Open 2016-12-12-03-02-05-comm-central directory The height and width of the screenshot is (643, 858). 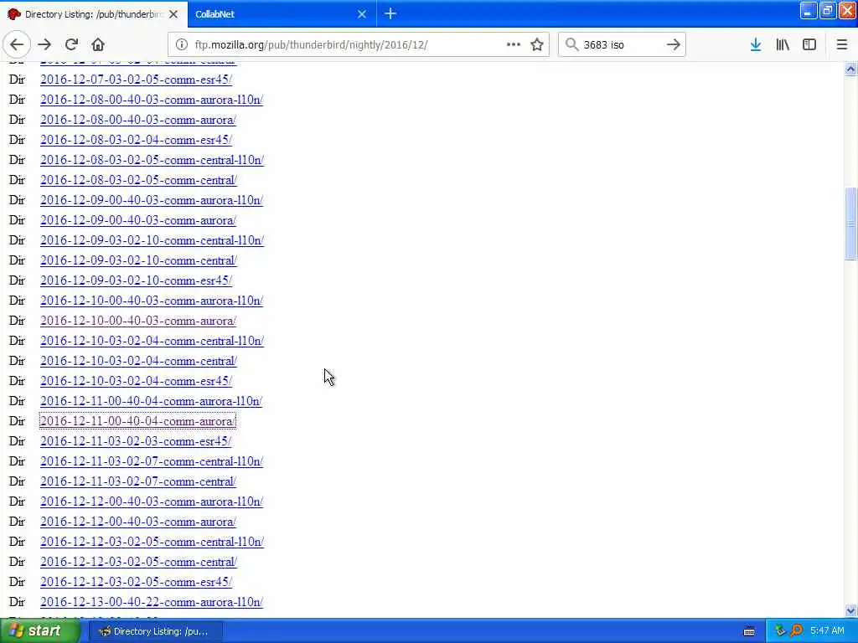click(x=138, y=562)
